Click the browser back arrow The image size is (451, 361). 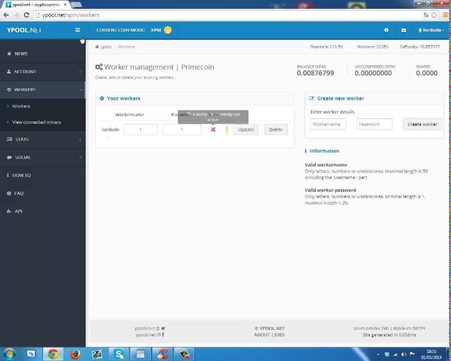(7, 15)
